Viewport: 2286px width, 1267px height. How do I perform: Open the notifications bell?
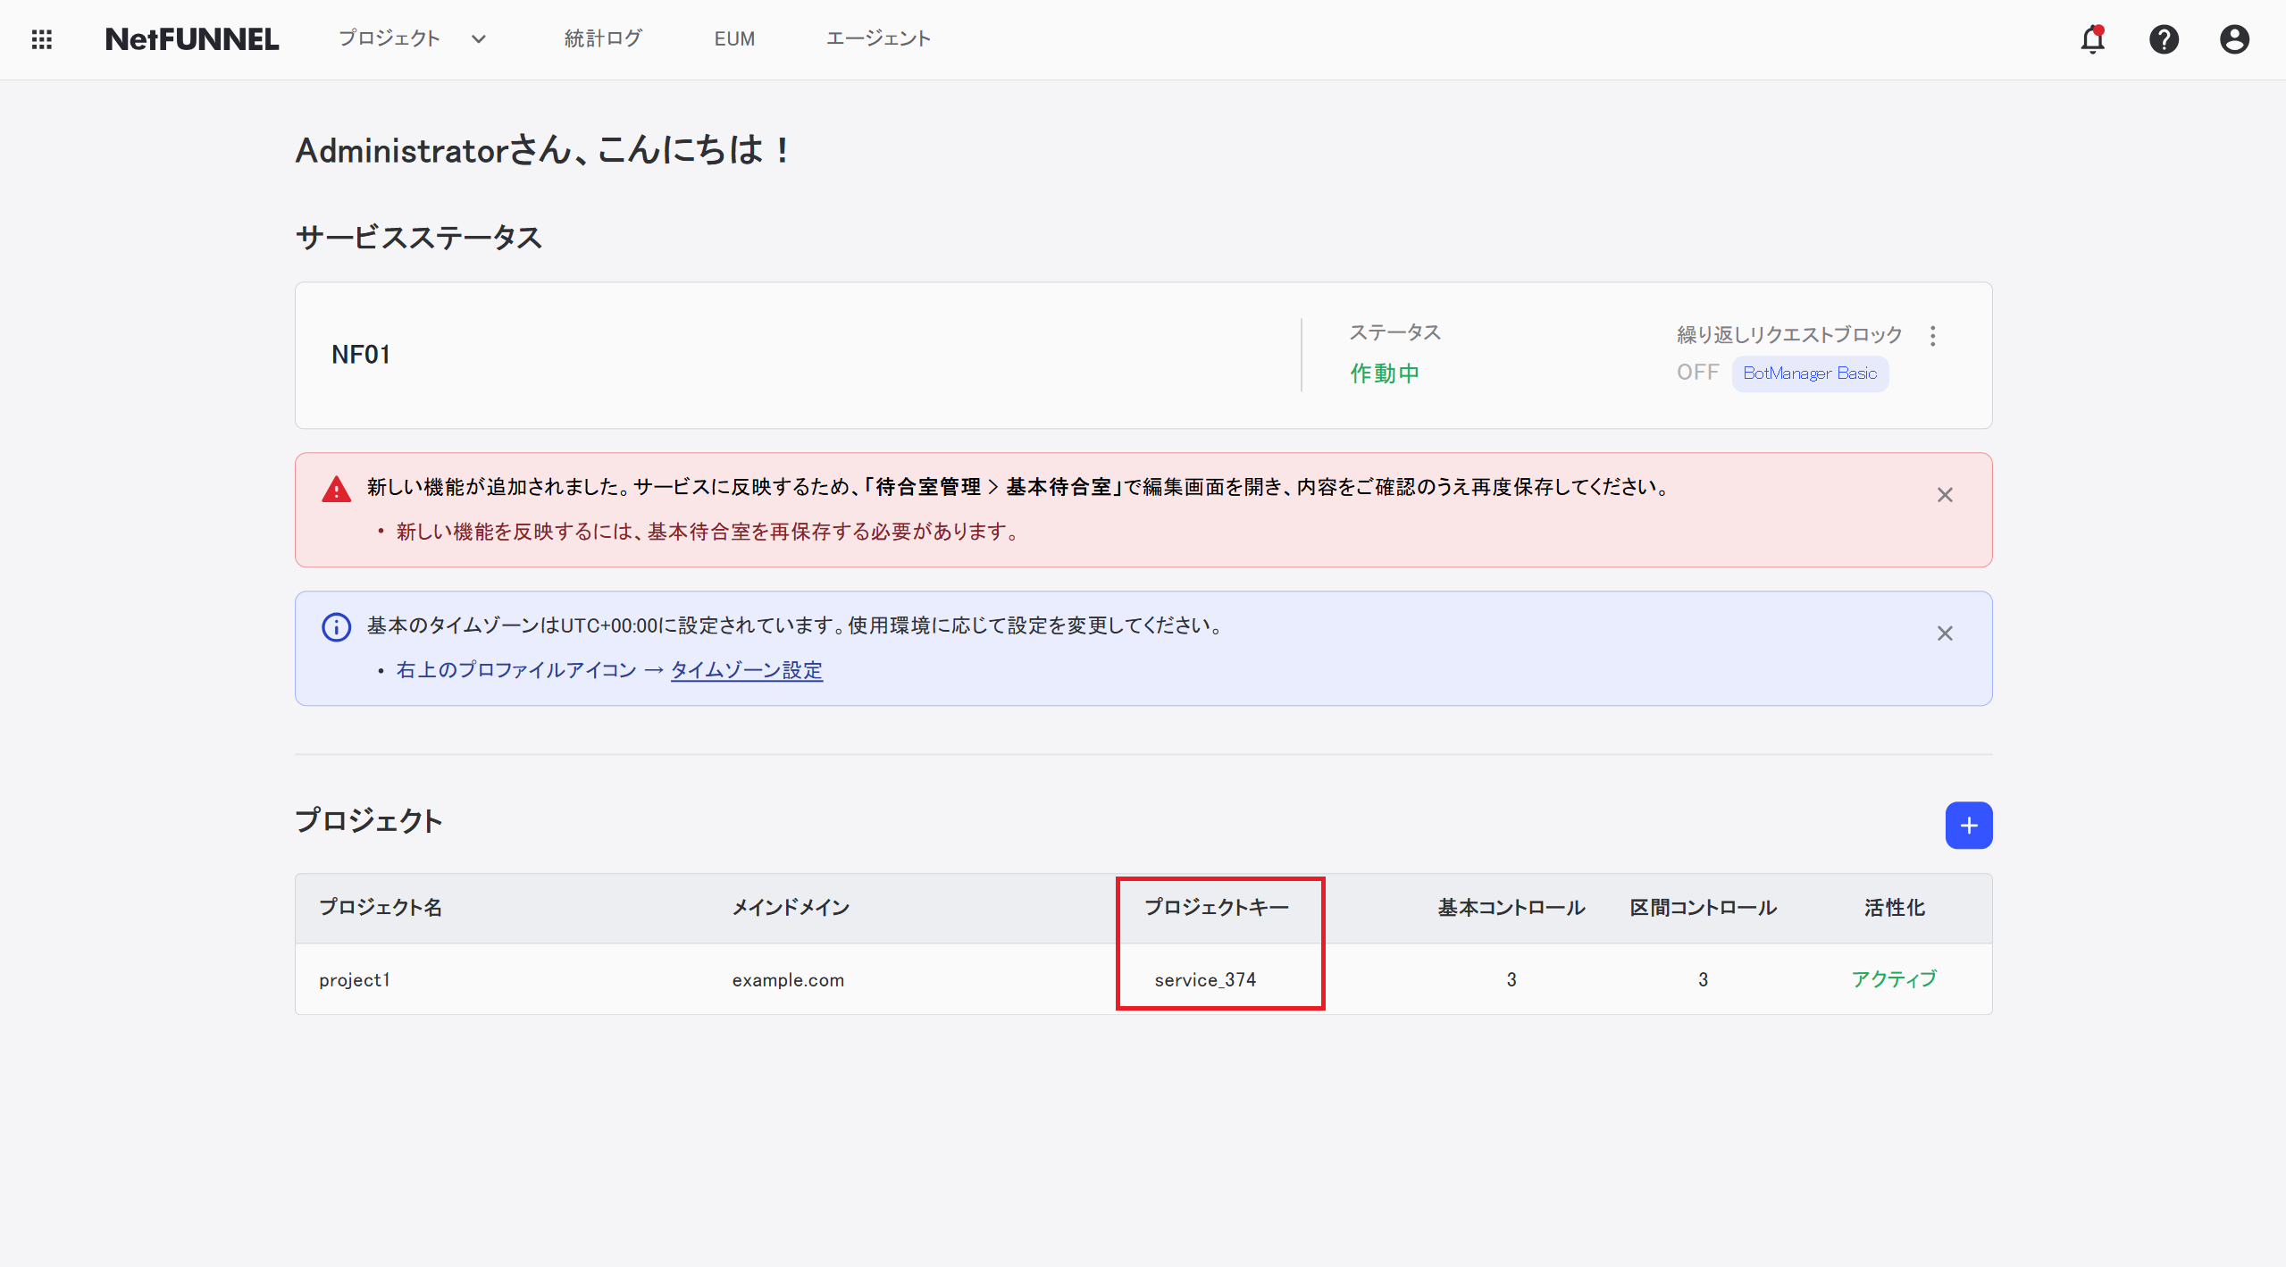coord(2092,39)
